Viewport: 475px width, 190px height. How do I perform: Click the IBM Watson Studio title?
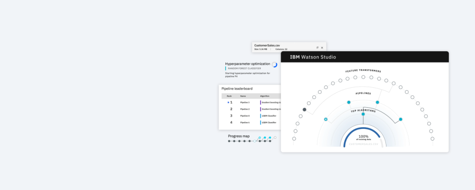(x=313, y=57)
